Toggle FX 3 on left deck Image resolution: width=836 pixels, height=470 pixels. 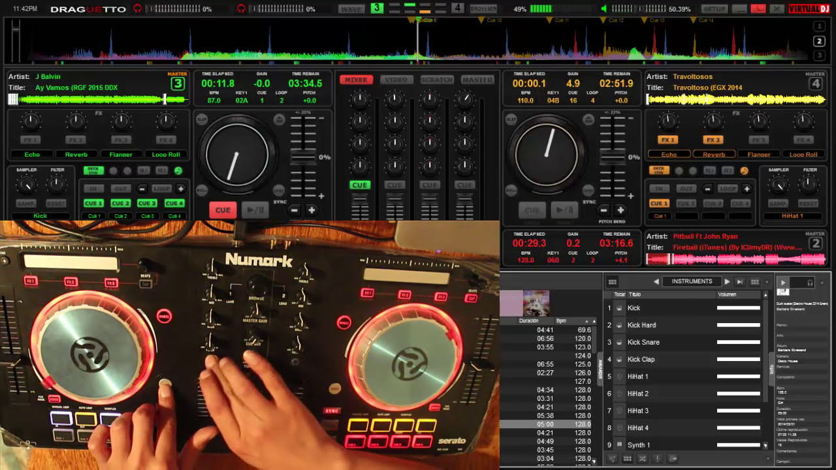pos(121,140)
